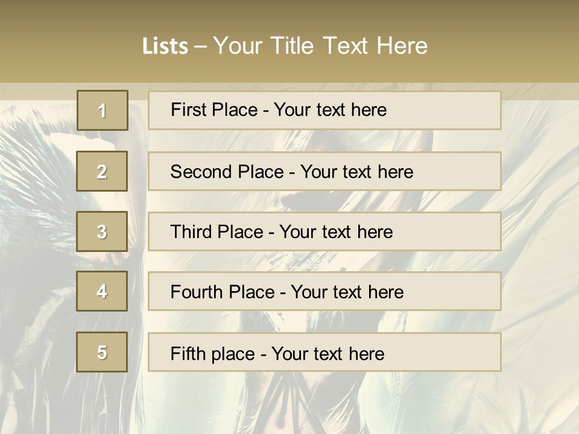Select the bold "Lists" word in title

[x=165, y=46]
